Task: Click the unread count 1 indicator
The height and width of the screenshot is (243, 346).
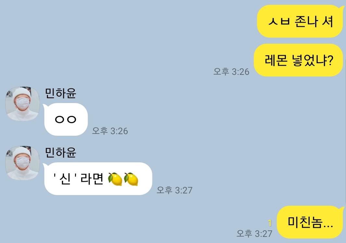Action: [270, 223]
